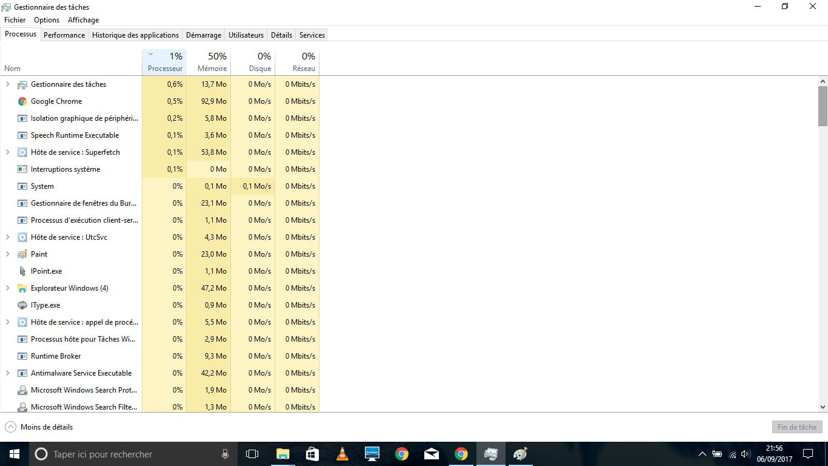Click the 0,1 Mo/s disk value
The width and height of the screenshot is (828, 466).
point(257,186)
